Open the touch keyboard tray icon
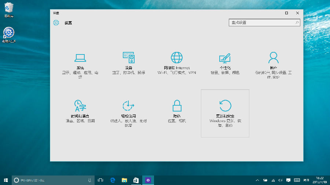The width and height of the screenshot is (330, 185). coord(297,180)
